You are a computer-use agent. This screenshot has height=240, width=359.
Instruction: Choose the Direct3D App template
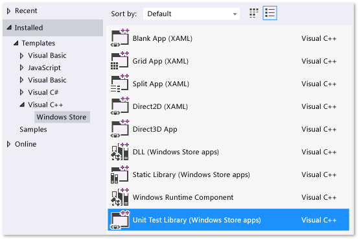click(228, 129)
